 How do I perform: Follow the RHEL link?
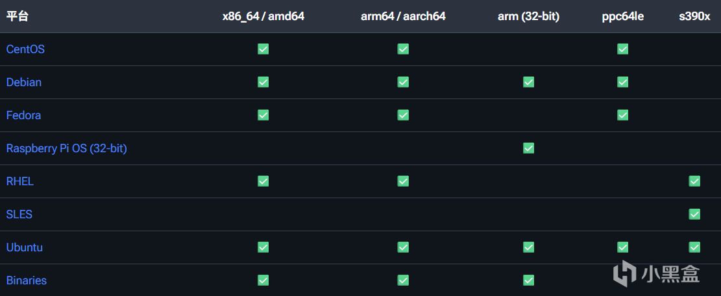pos(19,181)
